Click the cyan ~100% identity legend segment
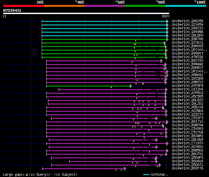209x177 pixels. (186, 6)
